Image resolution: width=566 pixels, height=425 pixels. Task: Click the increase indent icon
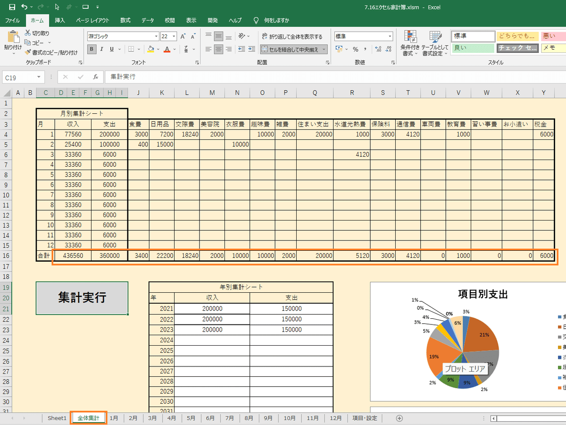click(252, 49)
